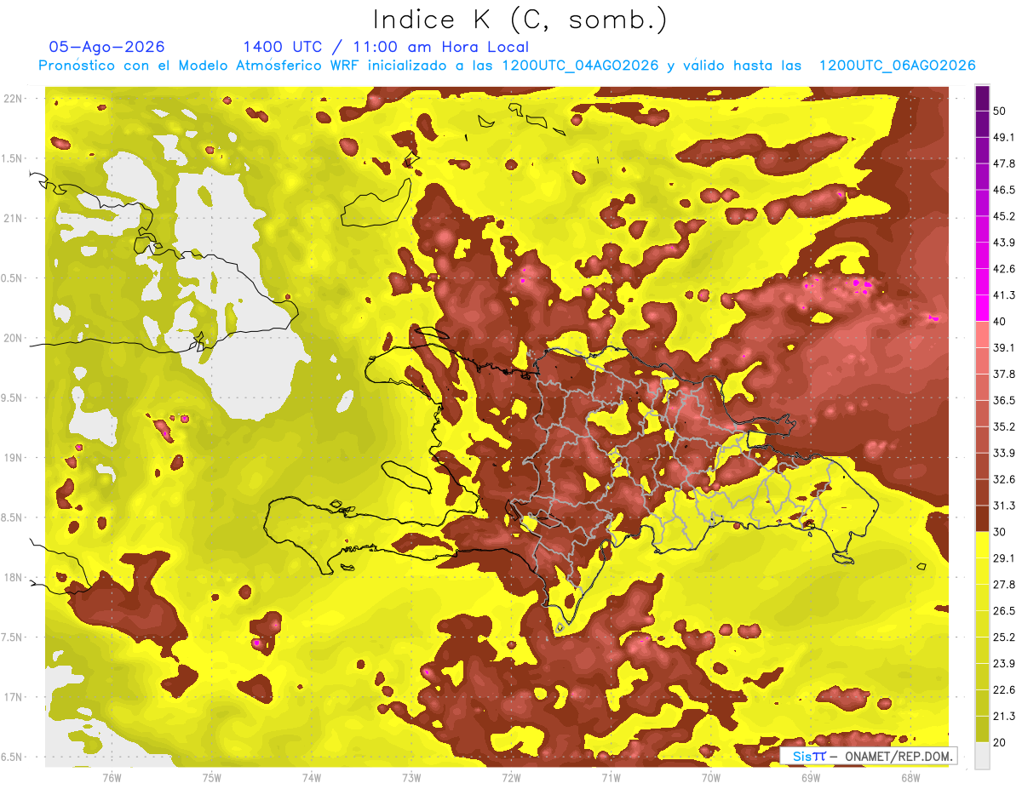
Task: Select the "19N" latitude label
Action: pos(13,458)
